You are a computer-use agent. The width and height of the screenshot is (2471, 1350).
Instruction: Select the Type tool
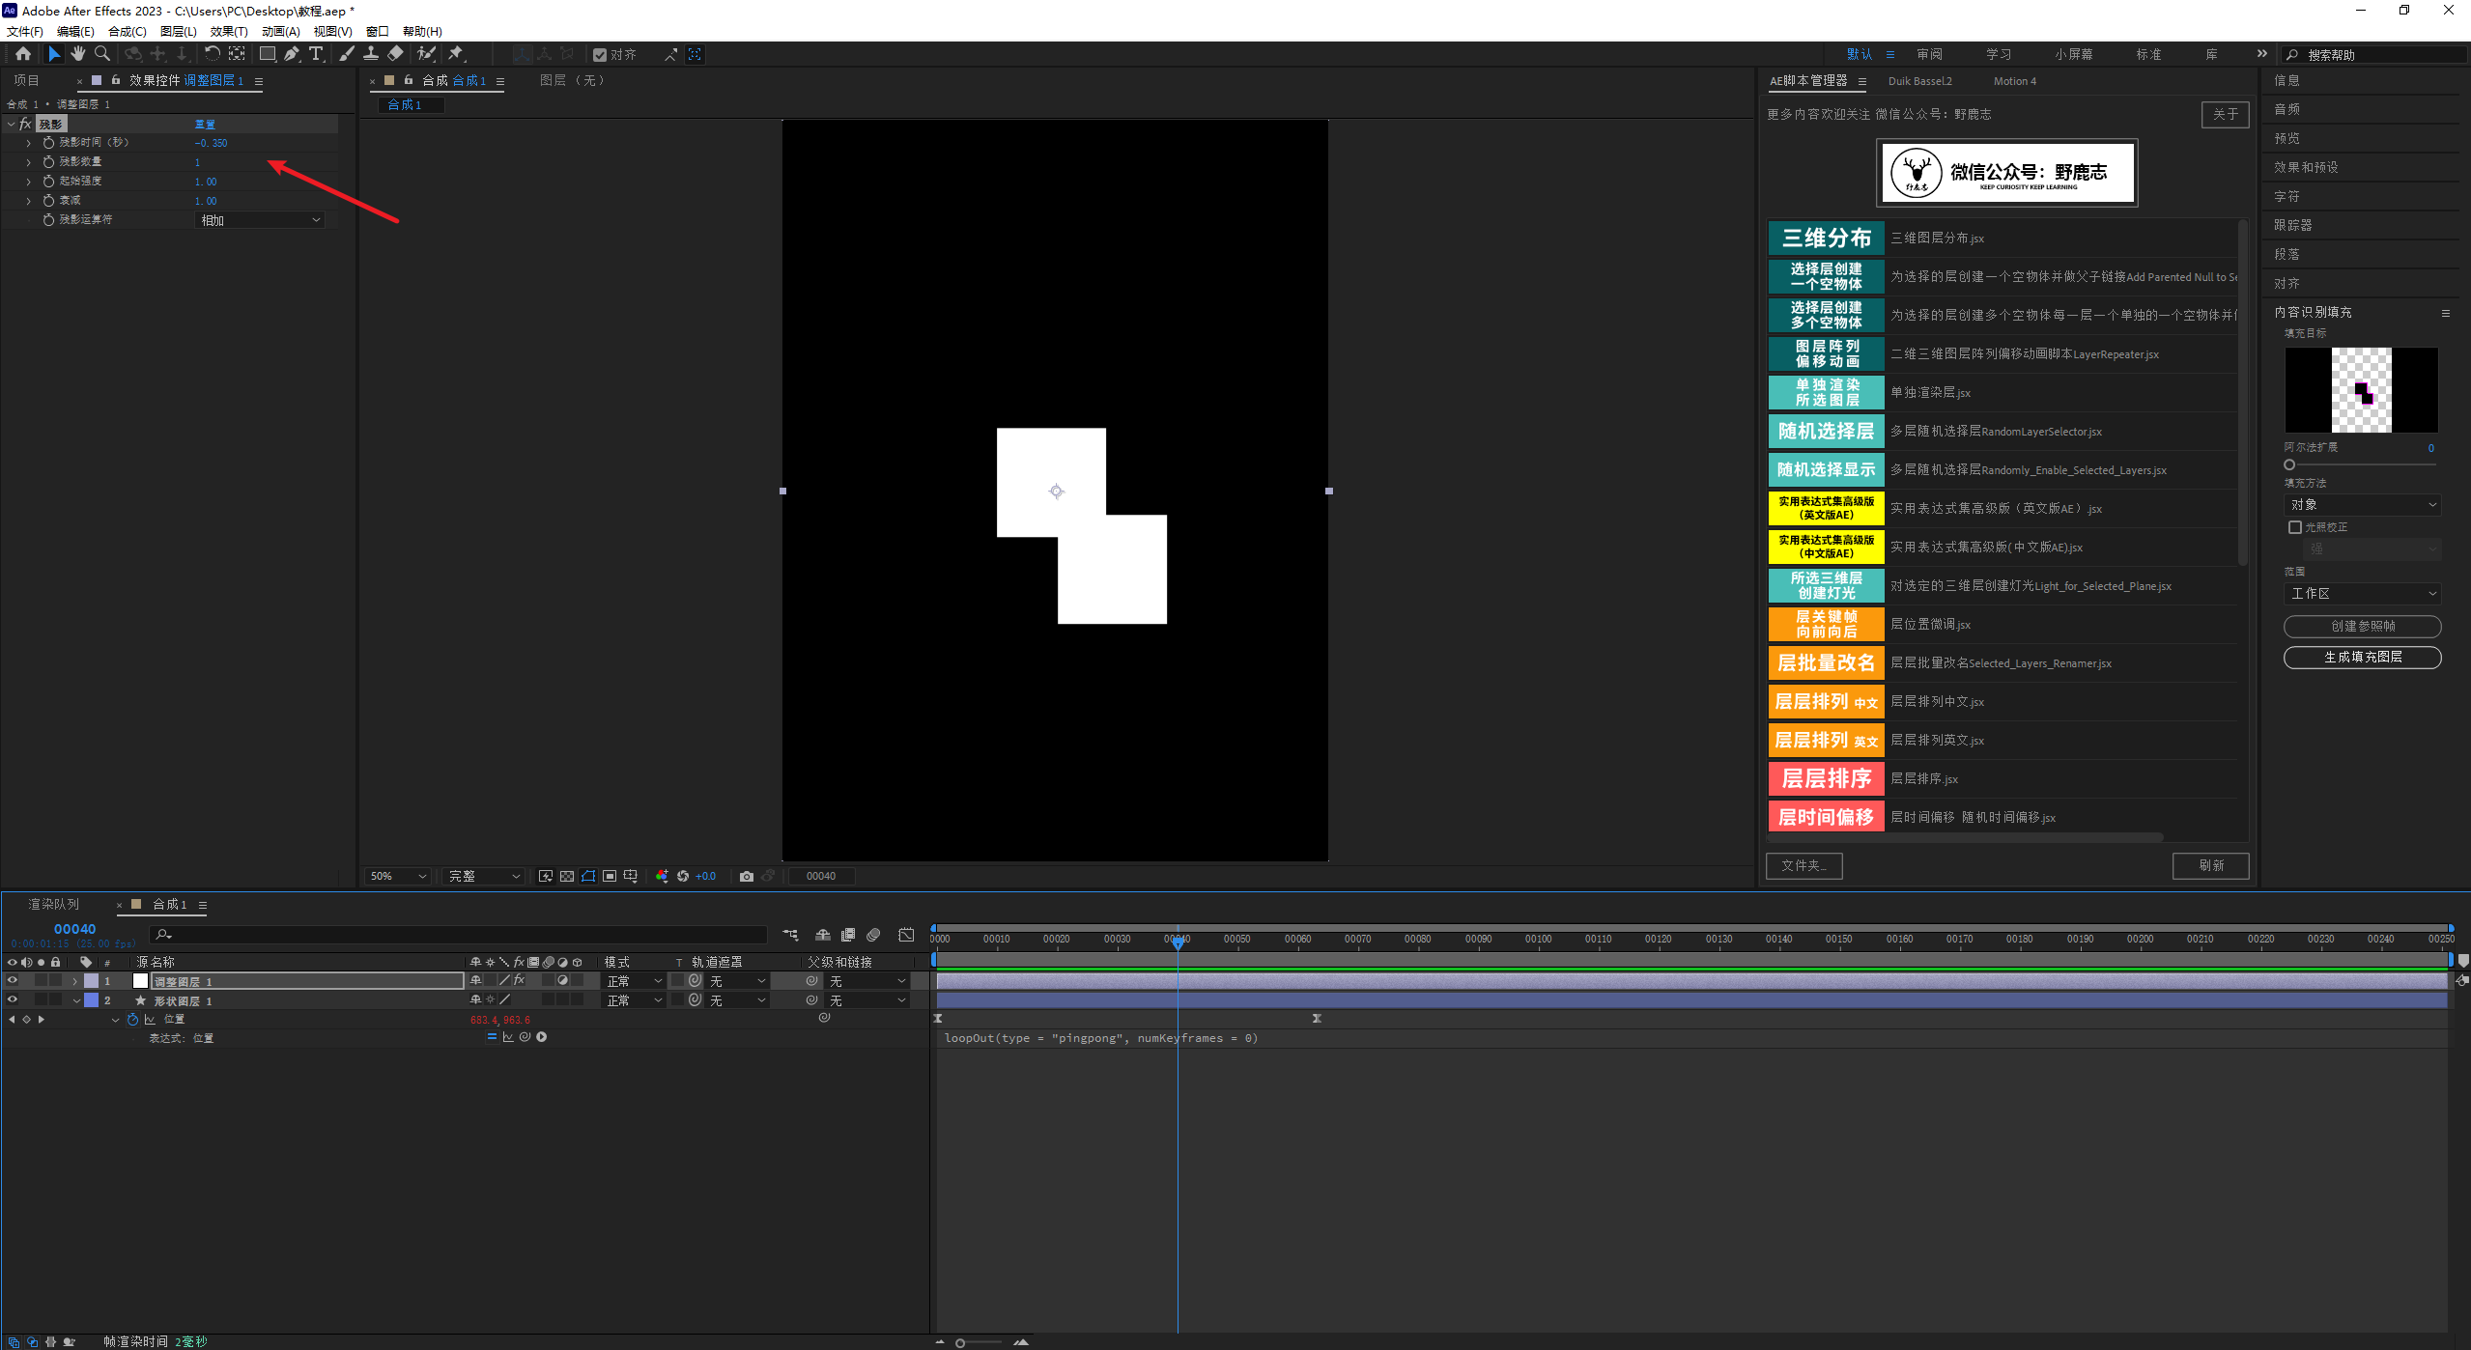(x=316, y=54)
